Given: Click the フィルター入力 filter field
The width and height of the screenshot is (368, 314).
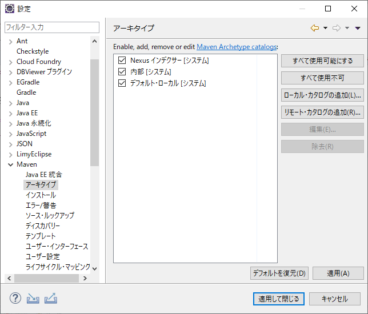Looking at the screenshot, I should [52, 27].
